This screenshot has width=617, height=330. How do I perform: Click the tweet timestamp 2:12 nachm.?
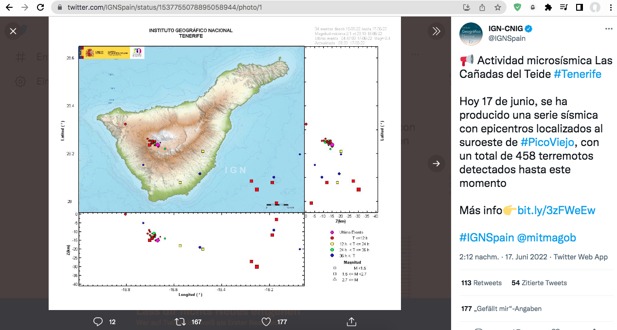point(479,257)
